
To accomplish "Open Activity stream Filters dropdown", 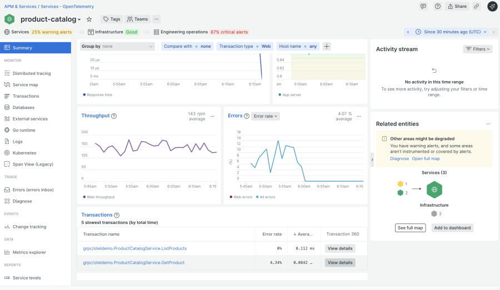I will click(478, 49).
